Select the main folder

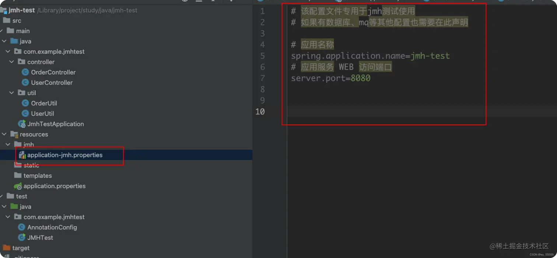point(23,31)
